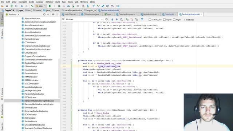Screen dimensions: 233x131
Task: Enable the Words checkbox
Action: pos(164,20)
